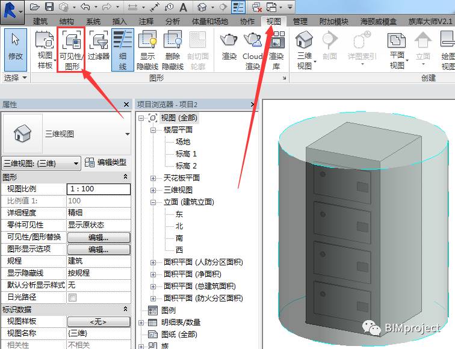Image resolution: width=455 pixels, height=349 pixels.
Task: Select 标高 1 in the project browser
Action: pyautogui.click(x=186, y=154)
